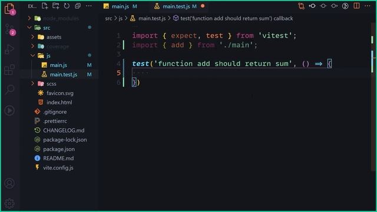Open the Search view in activity bar
This screenshot has width=377, height=212.
pyautogui.click(x=9, y=90)
